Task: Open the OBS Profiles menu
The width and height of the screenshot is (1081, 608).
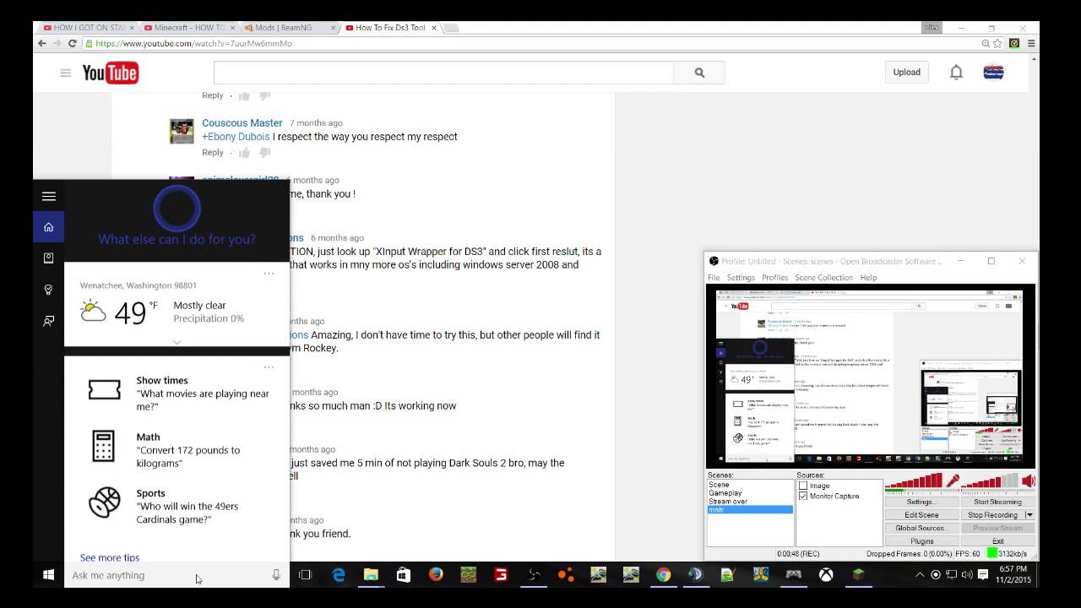Action: tap(774, 277)
